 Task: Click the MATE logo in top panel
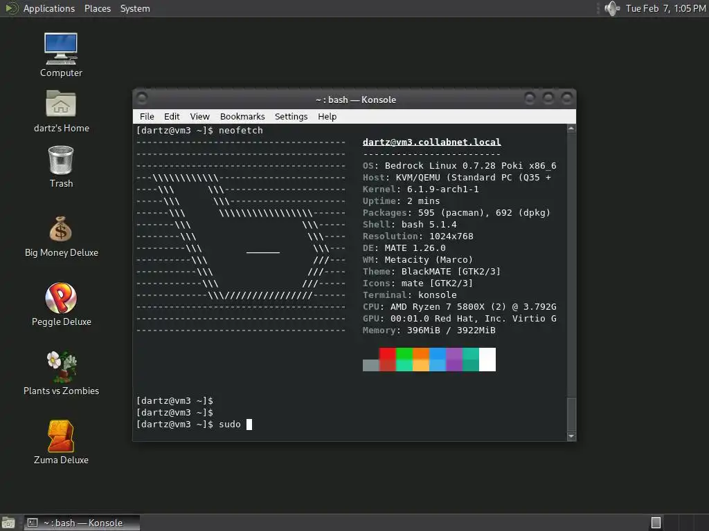click(x=11, y=8)
